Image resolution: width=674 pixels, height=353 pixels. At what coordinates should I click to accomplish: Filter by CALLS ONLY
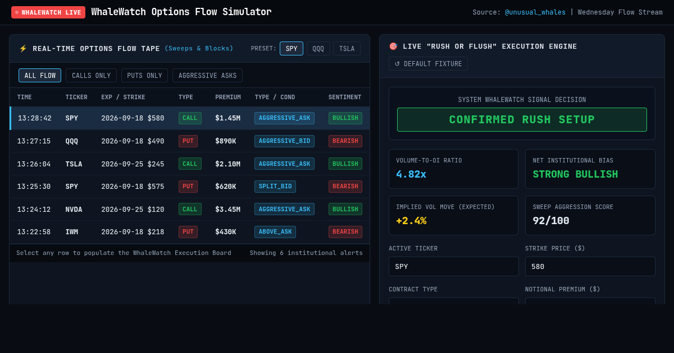click(91, 76)
